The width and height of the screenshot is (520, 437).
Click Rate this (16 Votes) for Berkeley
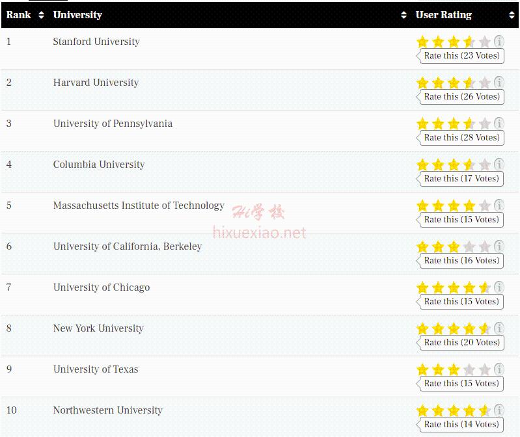[x=461, y=260]
